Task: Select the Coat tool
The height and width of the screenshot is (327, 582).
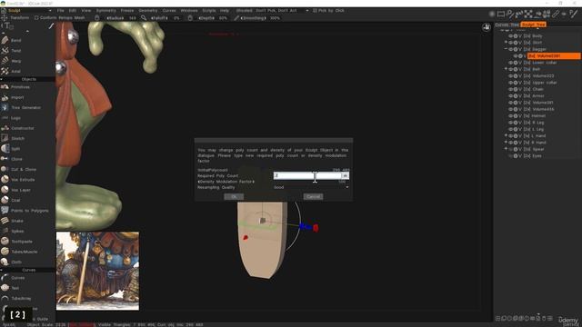Action: coord(15,200)
